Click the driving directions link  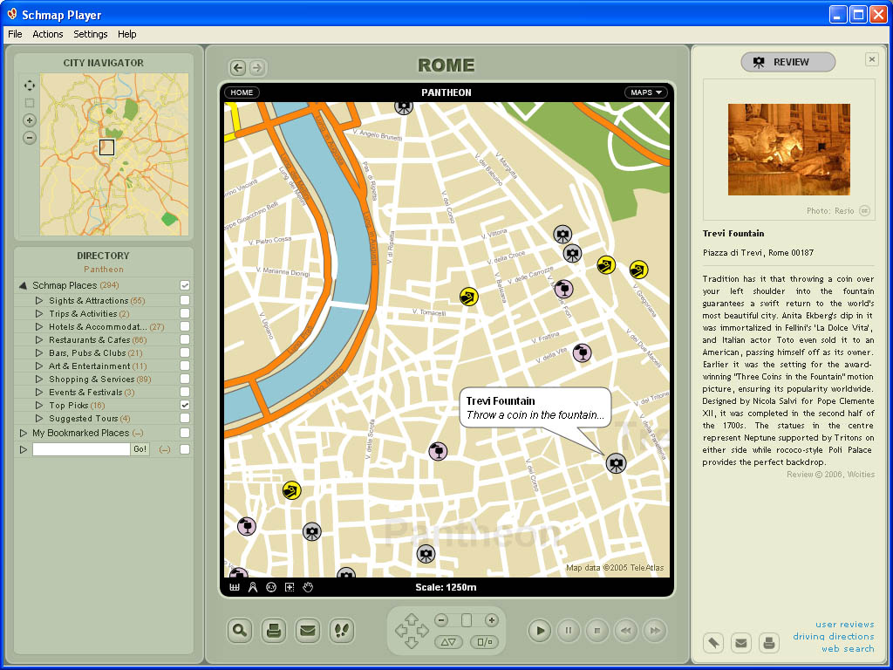[x=833, y=637]
